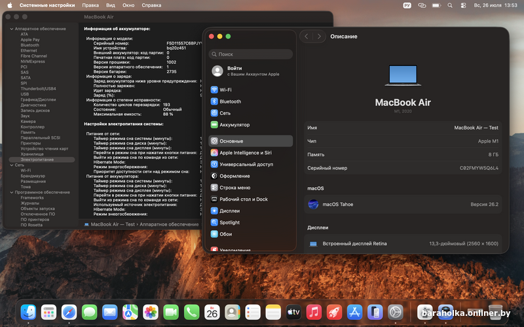This screenshot has height=327, width=524.
Task: Open macOS Tahoe version row
Action: [403, 204]
